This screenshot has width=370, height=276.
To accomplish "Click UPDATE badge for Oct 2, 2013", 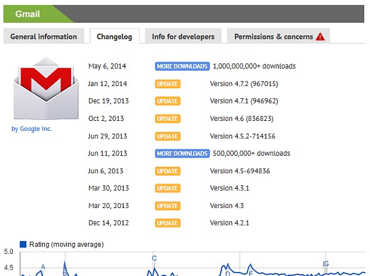I will coord(168,119).
